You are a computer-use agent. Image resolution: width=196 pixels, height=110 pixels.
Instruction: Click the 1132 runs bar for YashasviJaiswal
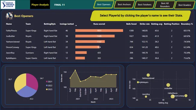[x=90, y=42]
